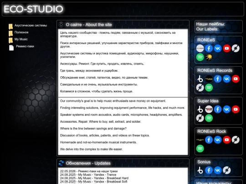The image size is (246, 184).
Task: Click the Наши лейблы: Our Labels: heading
Action: 210,27
